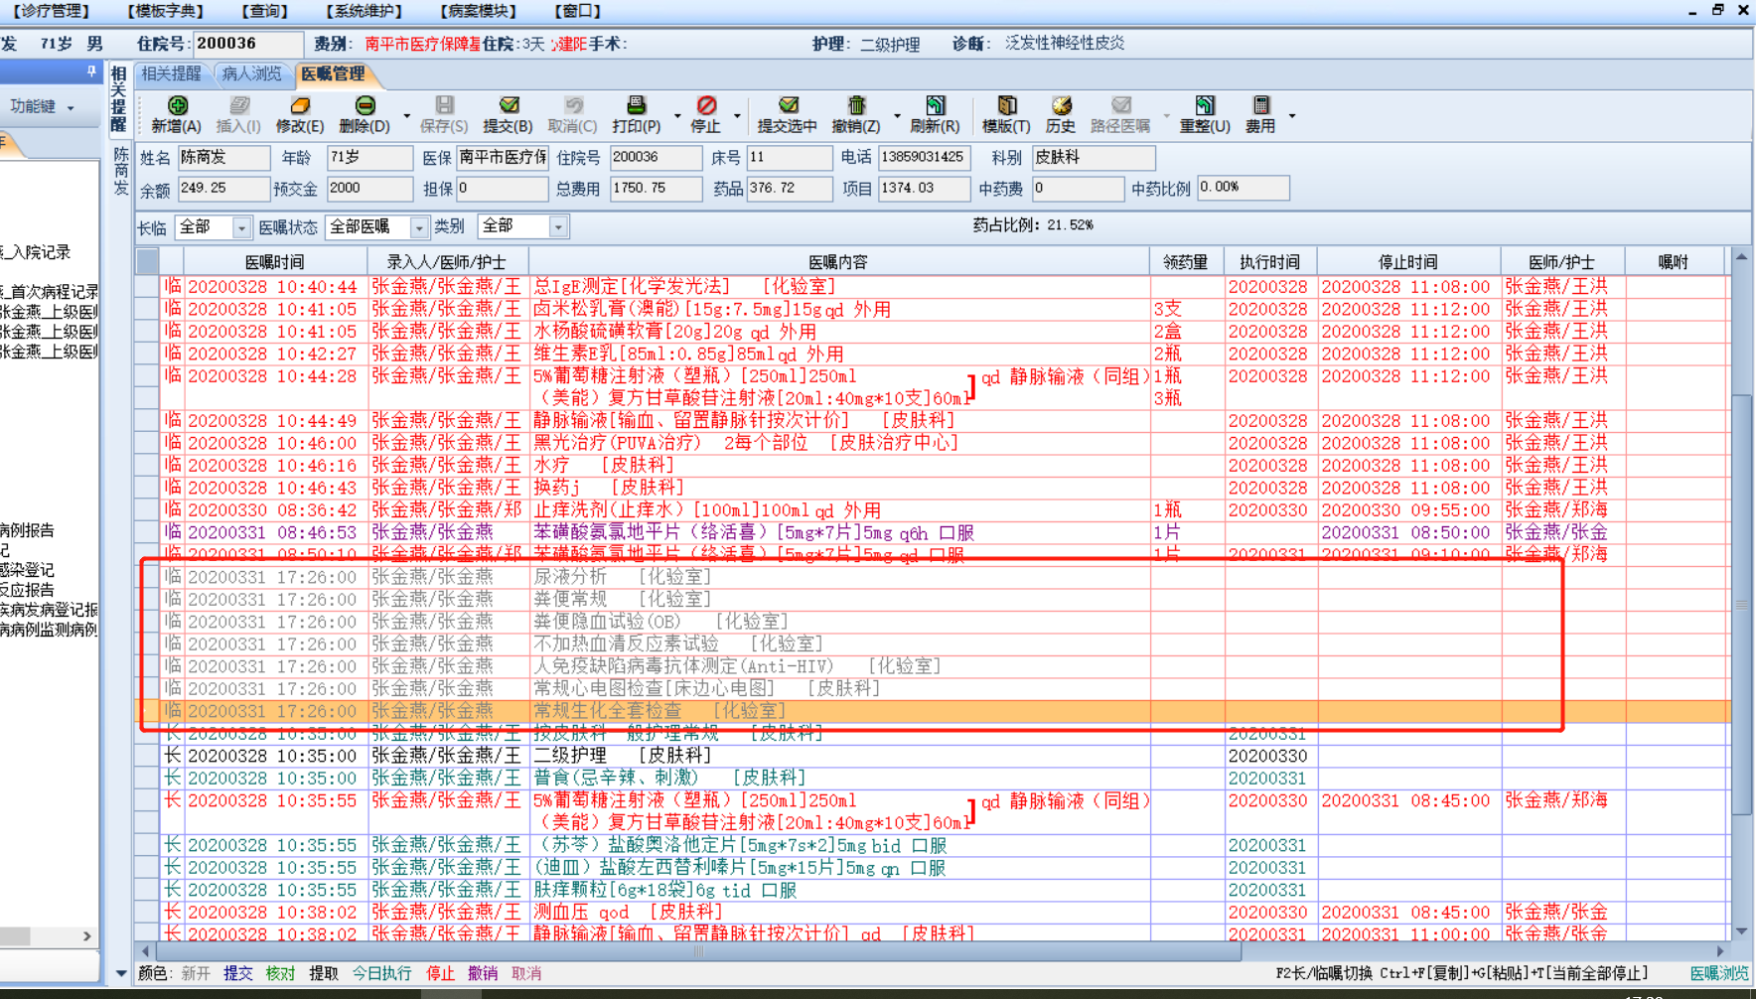Open the 【窗口】 menu
Image resolution: width=1756 pixels, height=999 pixels.
coord(578,11)
